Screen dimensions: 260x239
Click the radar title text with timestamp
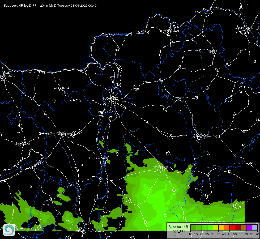[50, 6]
